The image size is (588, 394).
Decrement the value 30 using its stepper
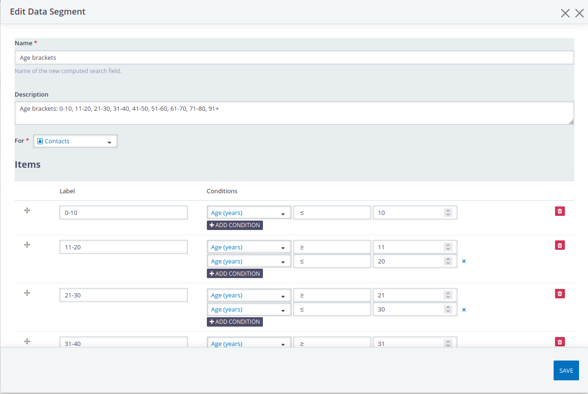coord(449,311)
